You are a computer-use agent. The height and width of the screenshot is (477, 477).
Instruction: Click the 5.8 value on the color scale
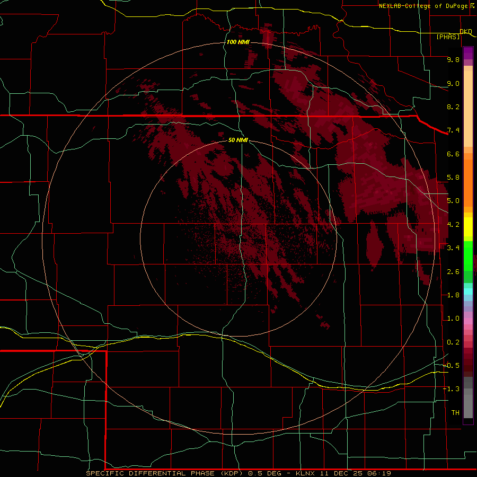[453, 178]
